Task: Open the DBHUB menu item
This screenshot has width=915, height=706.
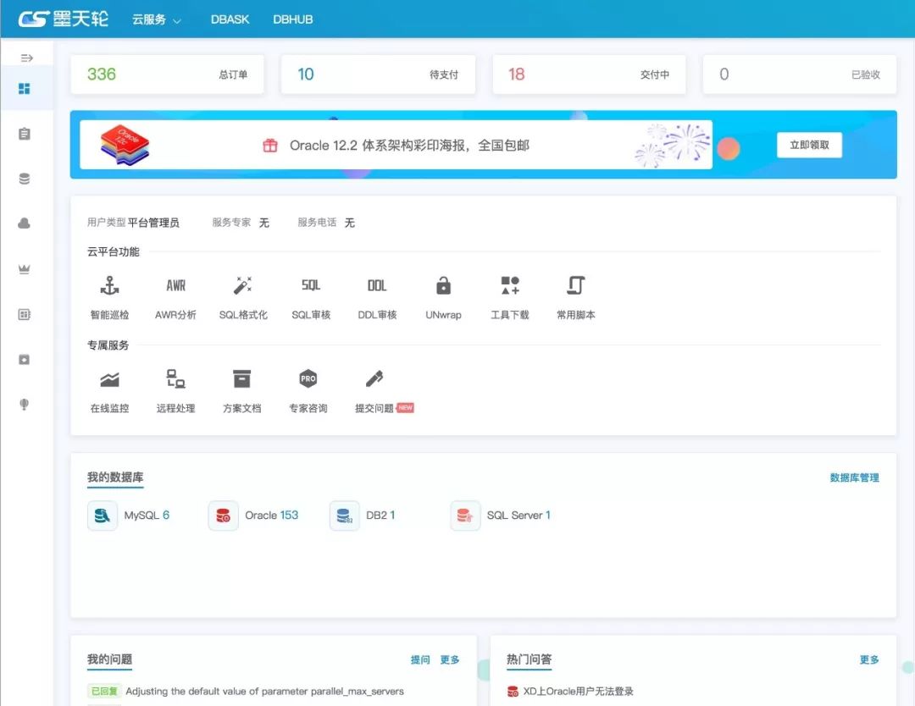Action: [293, 19]
